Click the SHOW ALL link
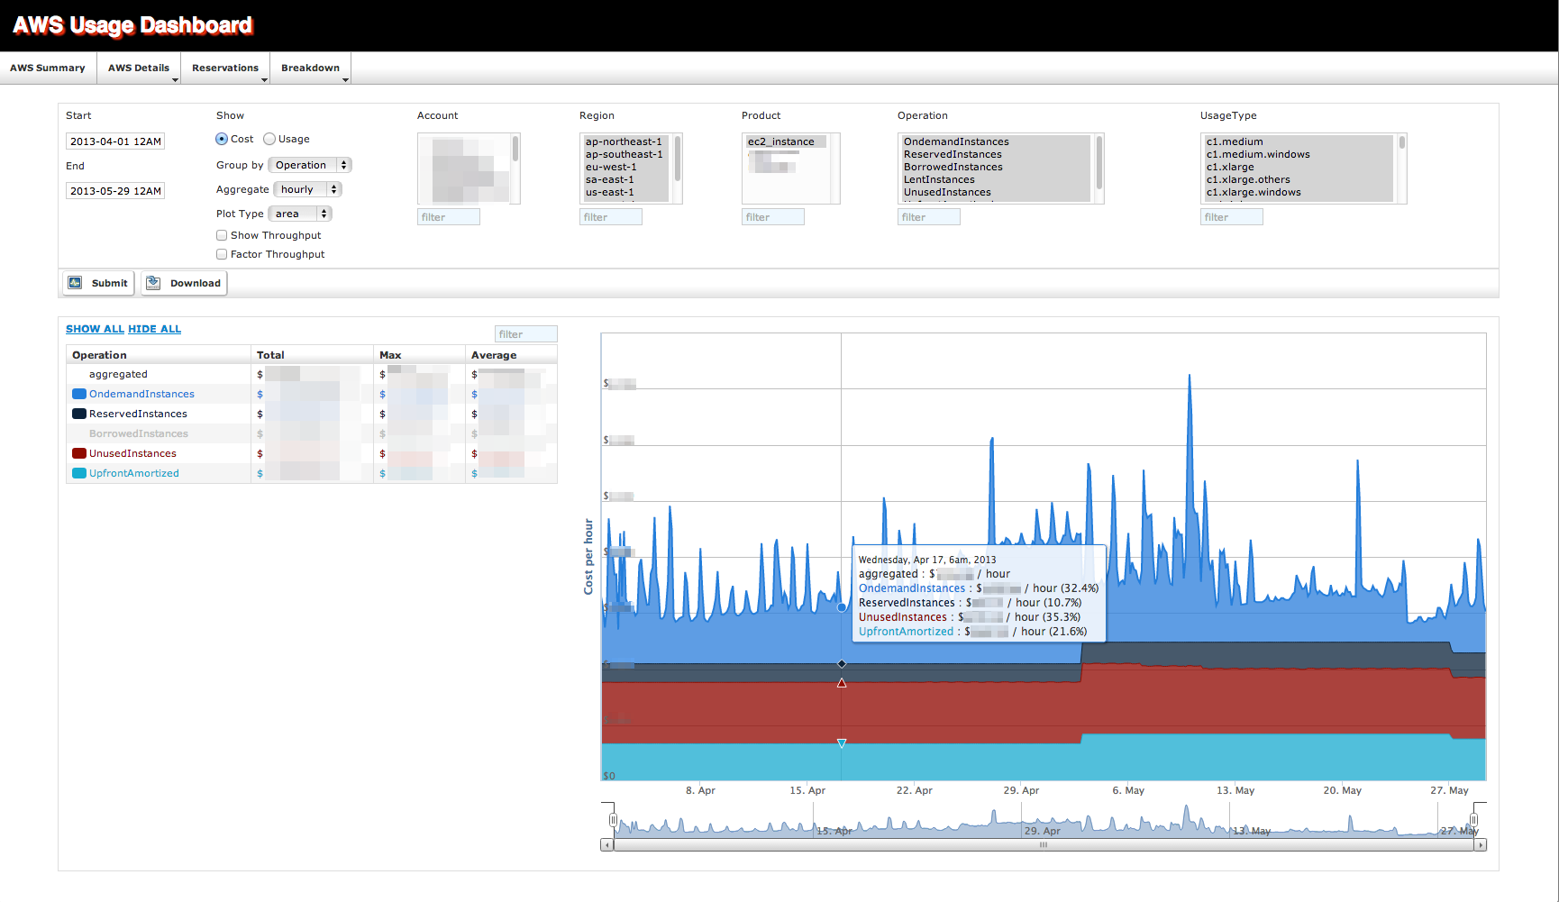Viewport: 1559px width, 902px height. 95,329
